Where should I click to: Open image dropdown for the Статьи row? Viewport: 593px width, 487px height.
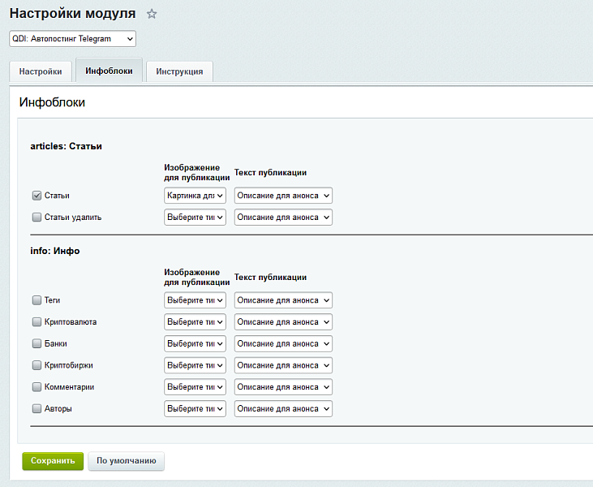point(195,196)
